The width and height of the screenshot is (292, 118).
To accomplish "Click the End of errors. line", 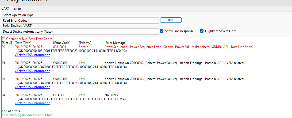I will tap(11, 111).
